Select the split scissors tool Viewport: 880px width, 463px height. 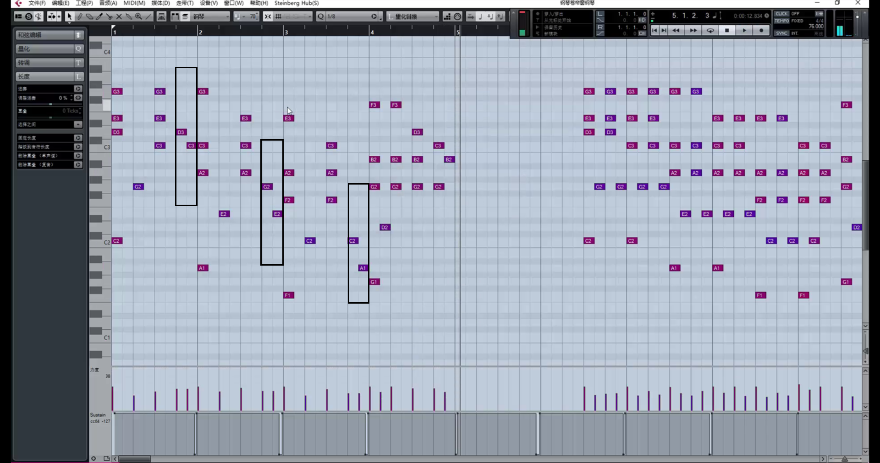109,16
